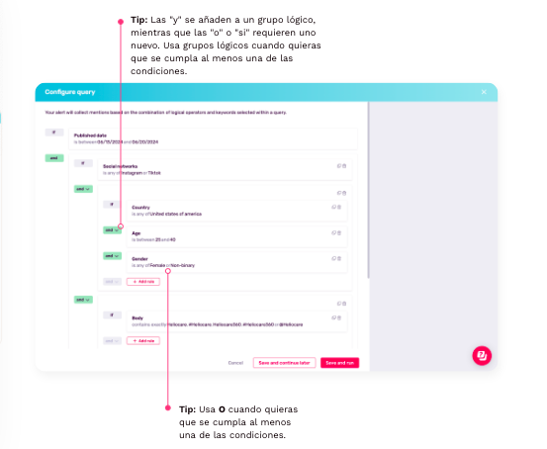Delete the Country rule with trash icon
The image size is (547, 449).
(x=339, y=207)
